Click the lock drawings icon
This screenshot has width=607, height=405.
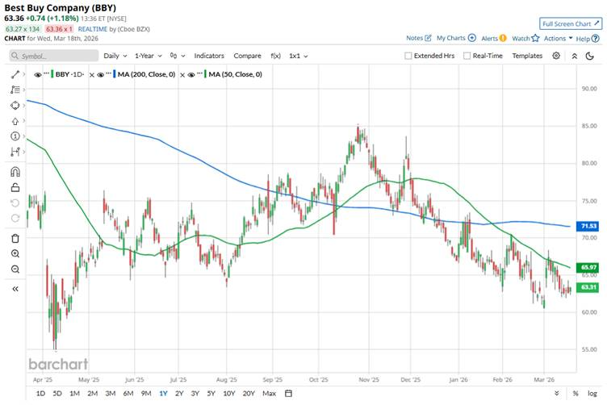15,187
